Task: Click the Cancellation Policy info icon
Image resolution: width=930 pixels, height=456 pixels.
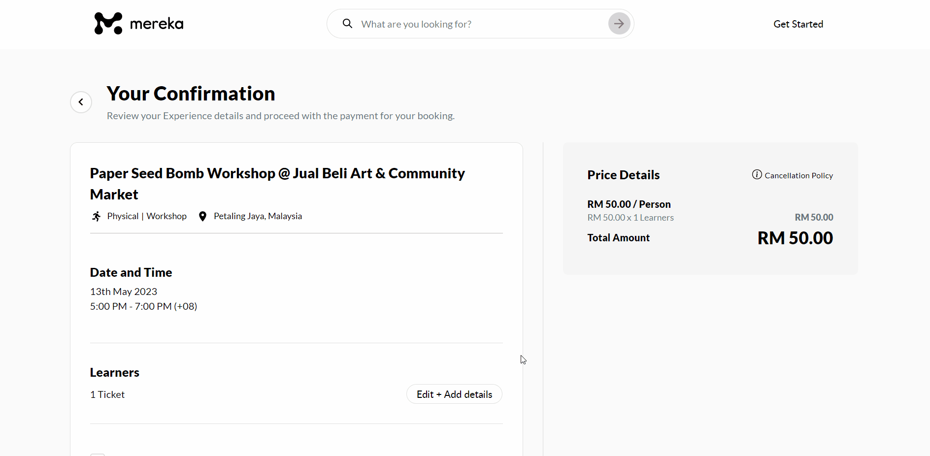Action: [757, 174]
